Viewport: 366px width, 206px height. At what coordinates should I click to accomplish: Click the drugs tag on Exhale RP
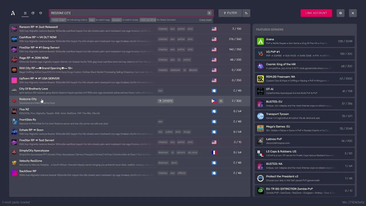point(187,132)
